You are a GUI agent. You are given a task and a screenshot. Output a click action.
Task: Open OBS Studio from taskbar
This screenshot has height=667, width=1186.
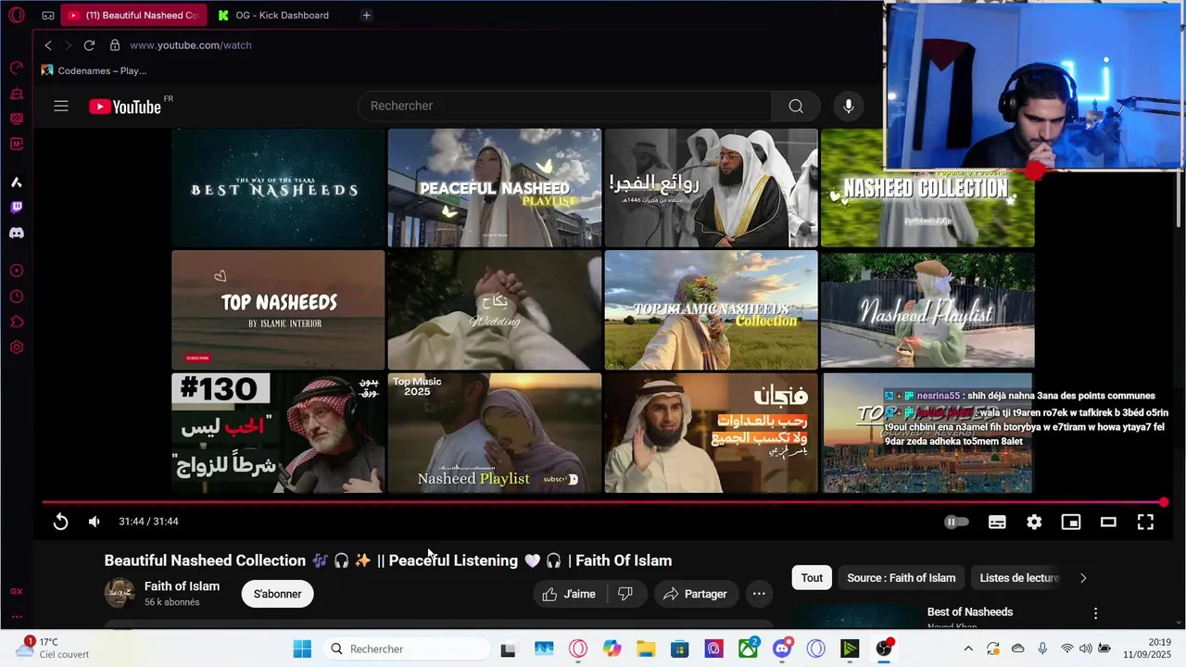[x=885, y=648]
